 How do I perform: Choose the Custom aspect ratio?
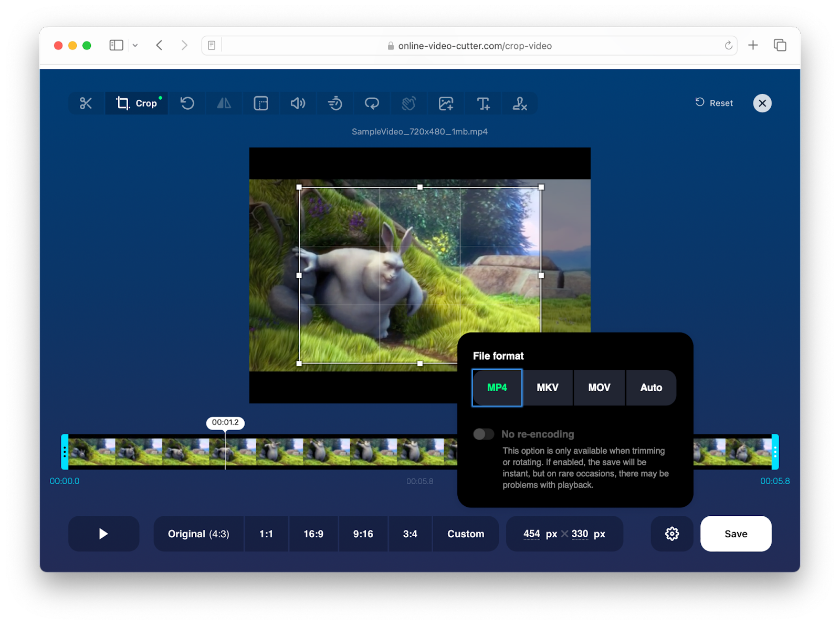click(466, 534)
